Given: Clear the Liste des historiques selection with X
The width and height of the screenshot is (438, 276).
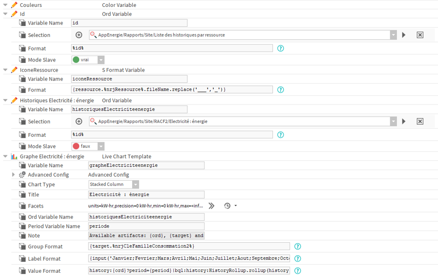Looking at the screenshot, I should pyautogui.click(x=420, y=35).
